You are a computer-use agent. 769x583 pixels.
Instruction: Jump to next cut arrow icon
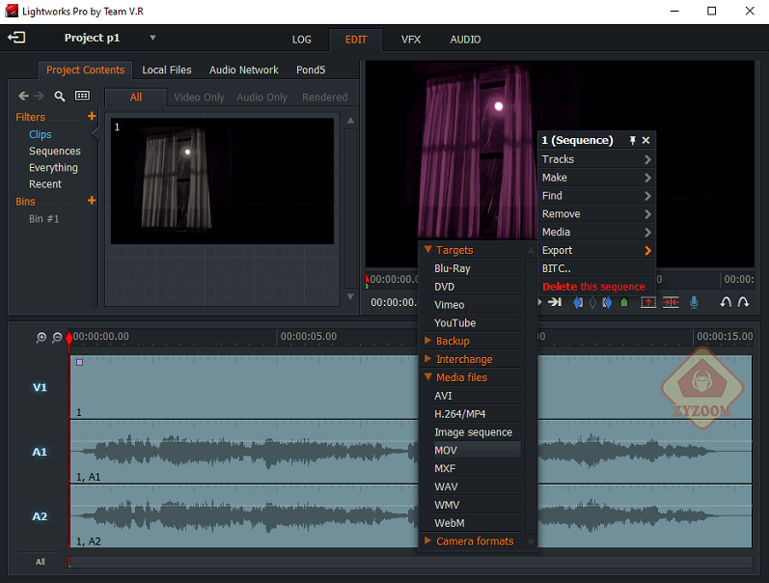[555, 302]
